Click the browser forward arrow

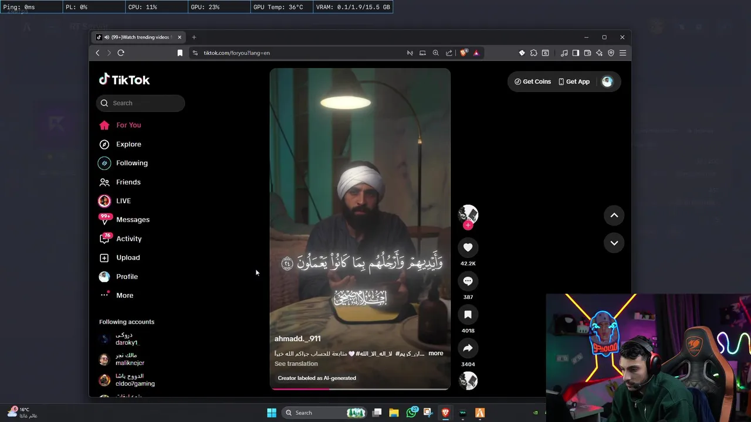tap(109, 53)
